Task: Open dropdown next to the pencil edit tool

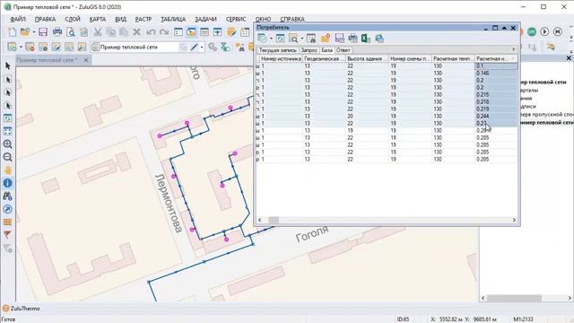Action: point(202,47)
